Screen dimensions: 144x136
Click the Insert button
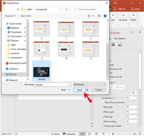[x=79, y=90]
